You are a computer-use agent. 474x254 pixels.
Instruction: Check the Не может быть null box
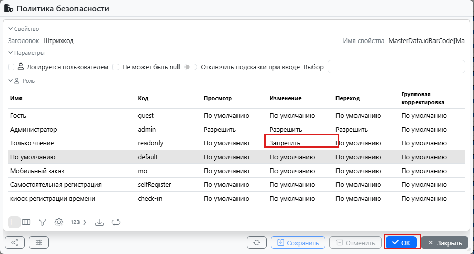click(116, 67)
